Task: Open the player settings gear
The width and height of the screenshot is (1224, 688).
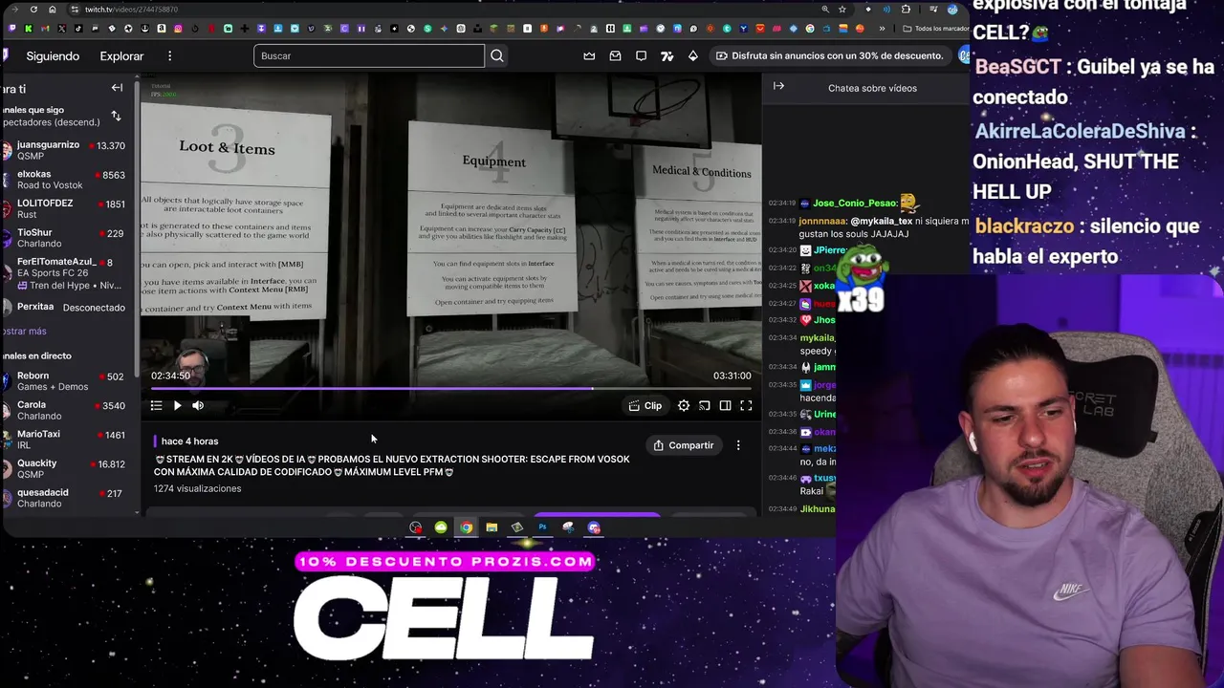Action: coord(684,406)
